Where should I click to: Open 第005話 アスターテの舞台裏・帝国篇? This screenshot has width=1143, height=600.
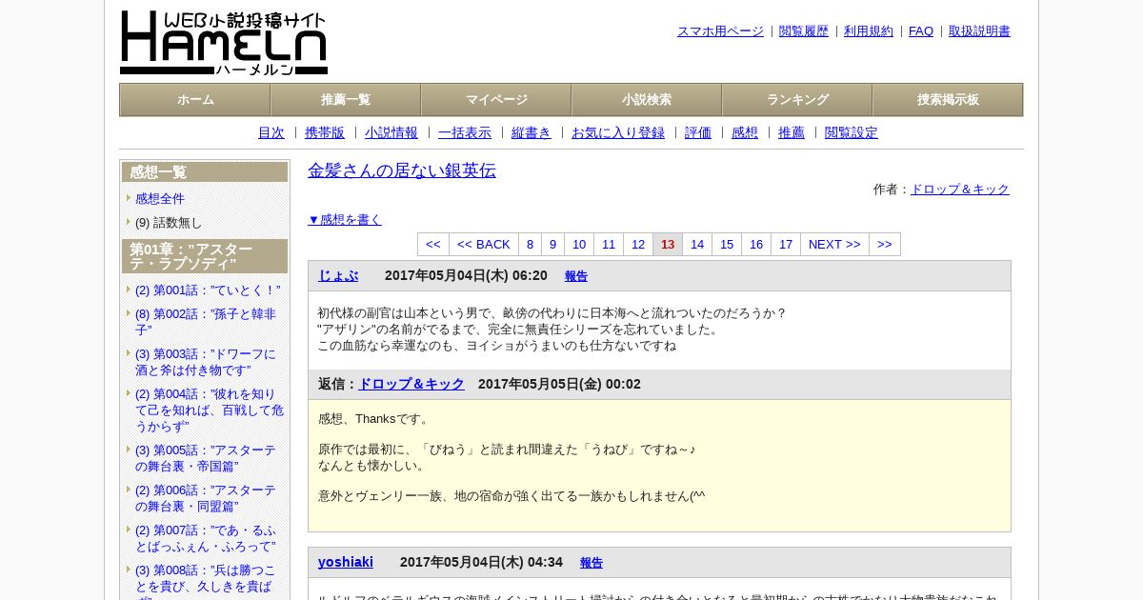tap(206, 458)
